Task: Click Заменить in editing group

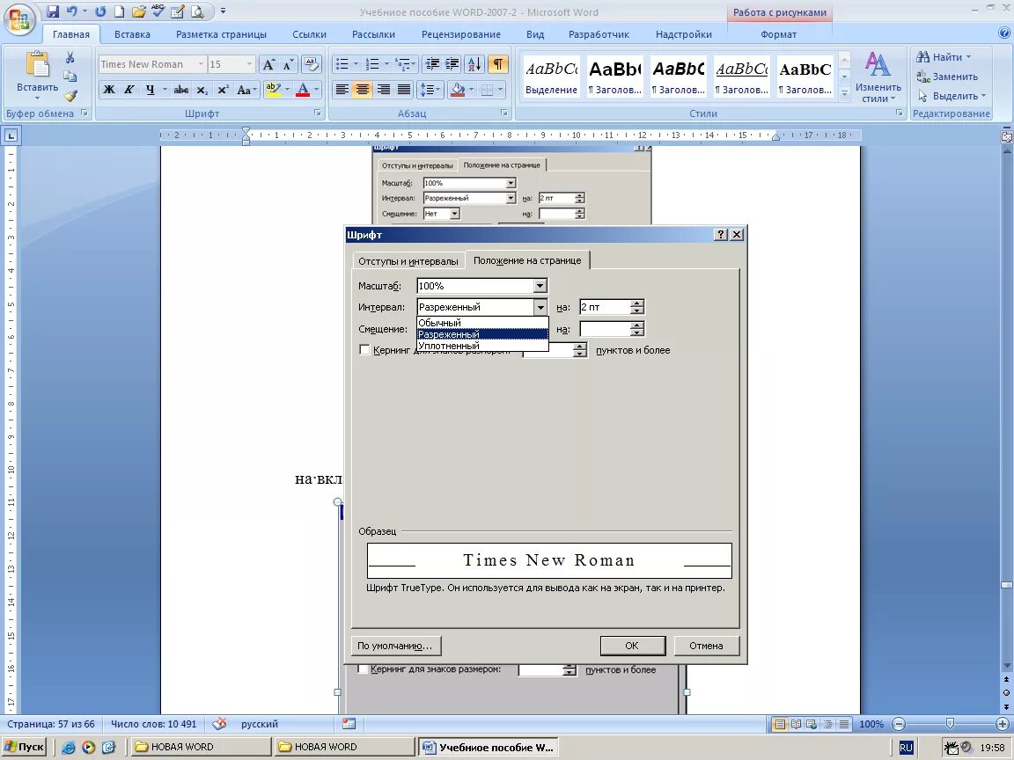Action: click(947, 77)
